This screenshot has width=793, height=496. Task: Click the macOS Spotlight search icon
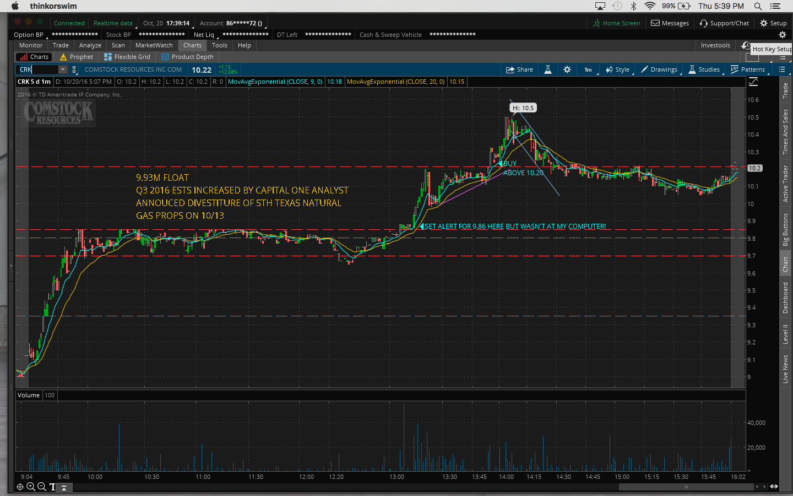coord(758,6)
